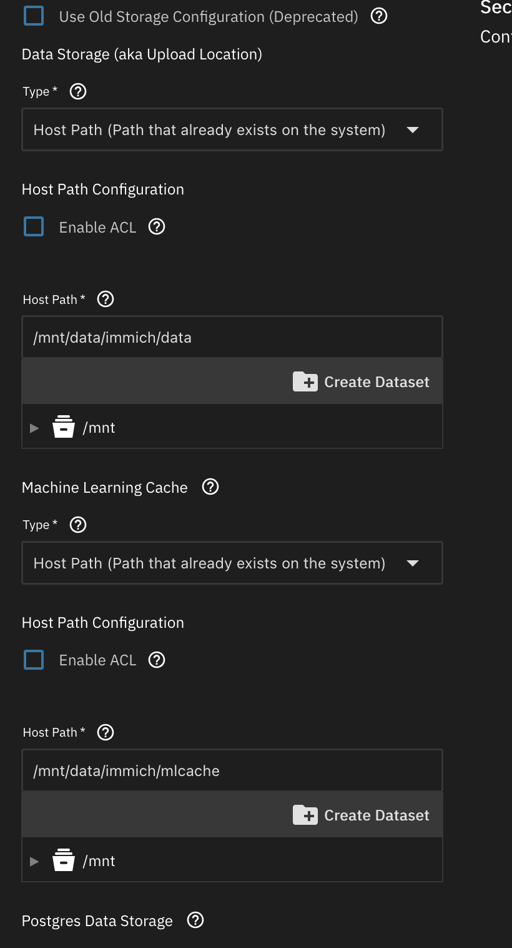Image resolution: width=512 pixels, height=948 pixels.
Task: Enable Use Old Storage Configuration checkbox
Action: (x=34, y=16)
